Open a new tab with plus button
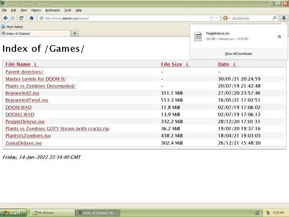The width and height of the screenshot is (289, 217). click(x=75, y=33)
